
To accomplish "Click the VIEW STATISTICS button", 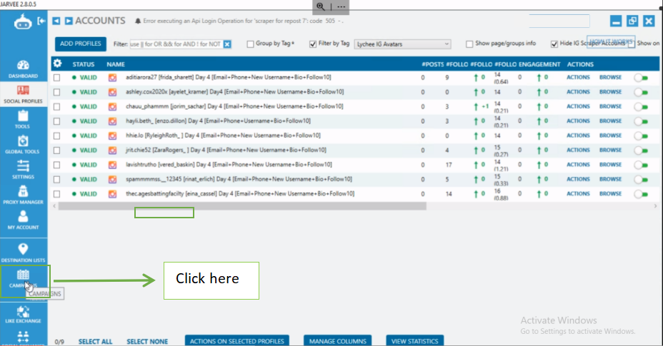I will (414, 341).
